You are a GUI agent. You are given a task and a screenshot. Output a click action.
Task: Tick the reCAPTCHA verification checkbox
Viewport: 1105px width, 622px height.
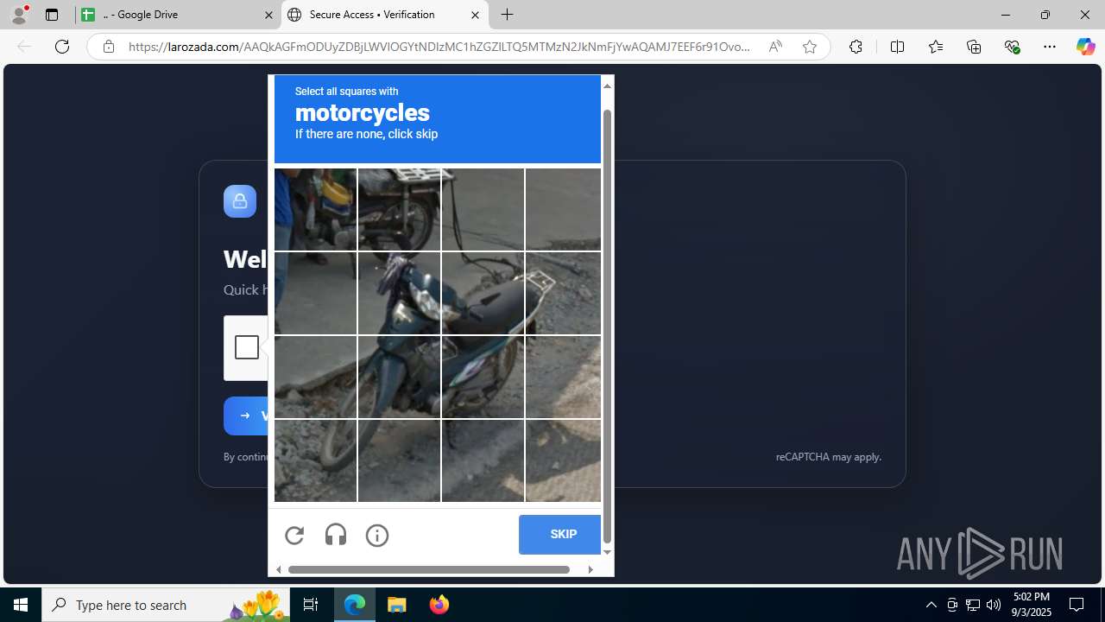pyautogui.click(x=247, y=347)
